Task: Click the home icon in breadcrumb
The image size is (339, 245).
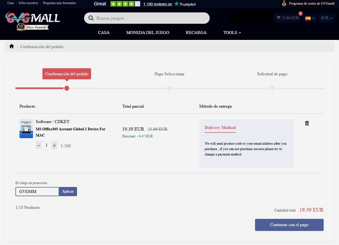Action: click(11, 46)
